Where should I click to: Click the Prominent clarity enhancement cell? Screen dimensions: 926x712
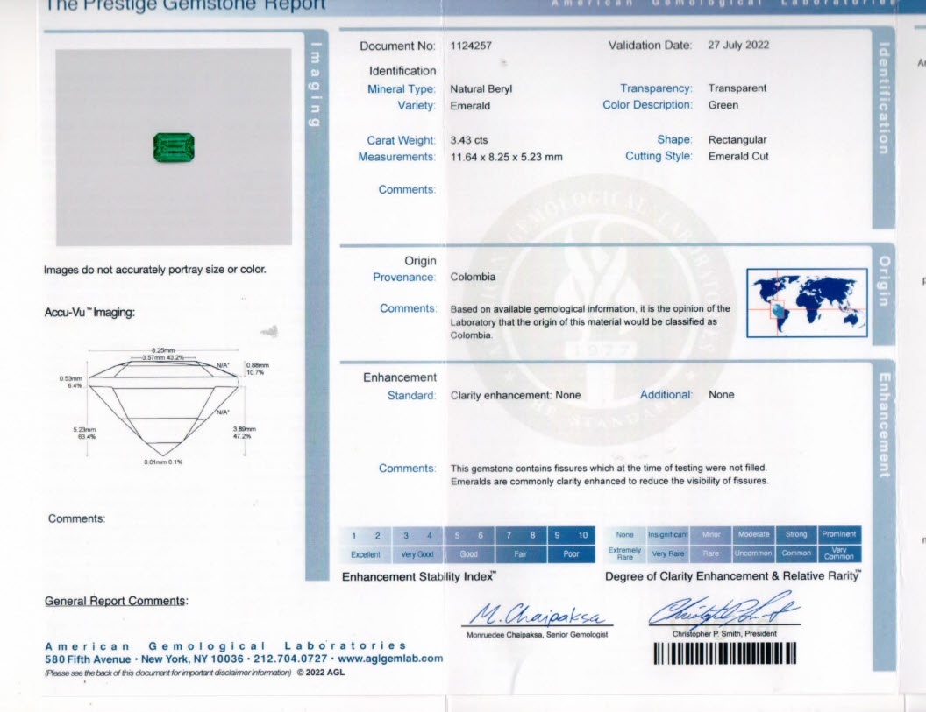point(838,533)
